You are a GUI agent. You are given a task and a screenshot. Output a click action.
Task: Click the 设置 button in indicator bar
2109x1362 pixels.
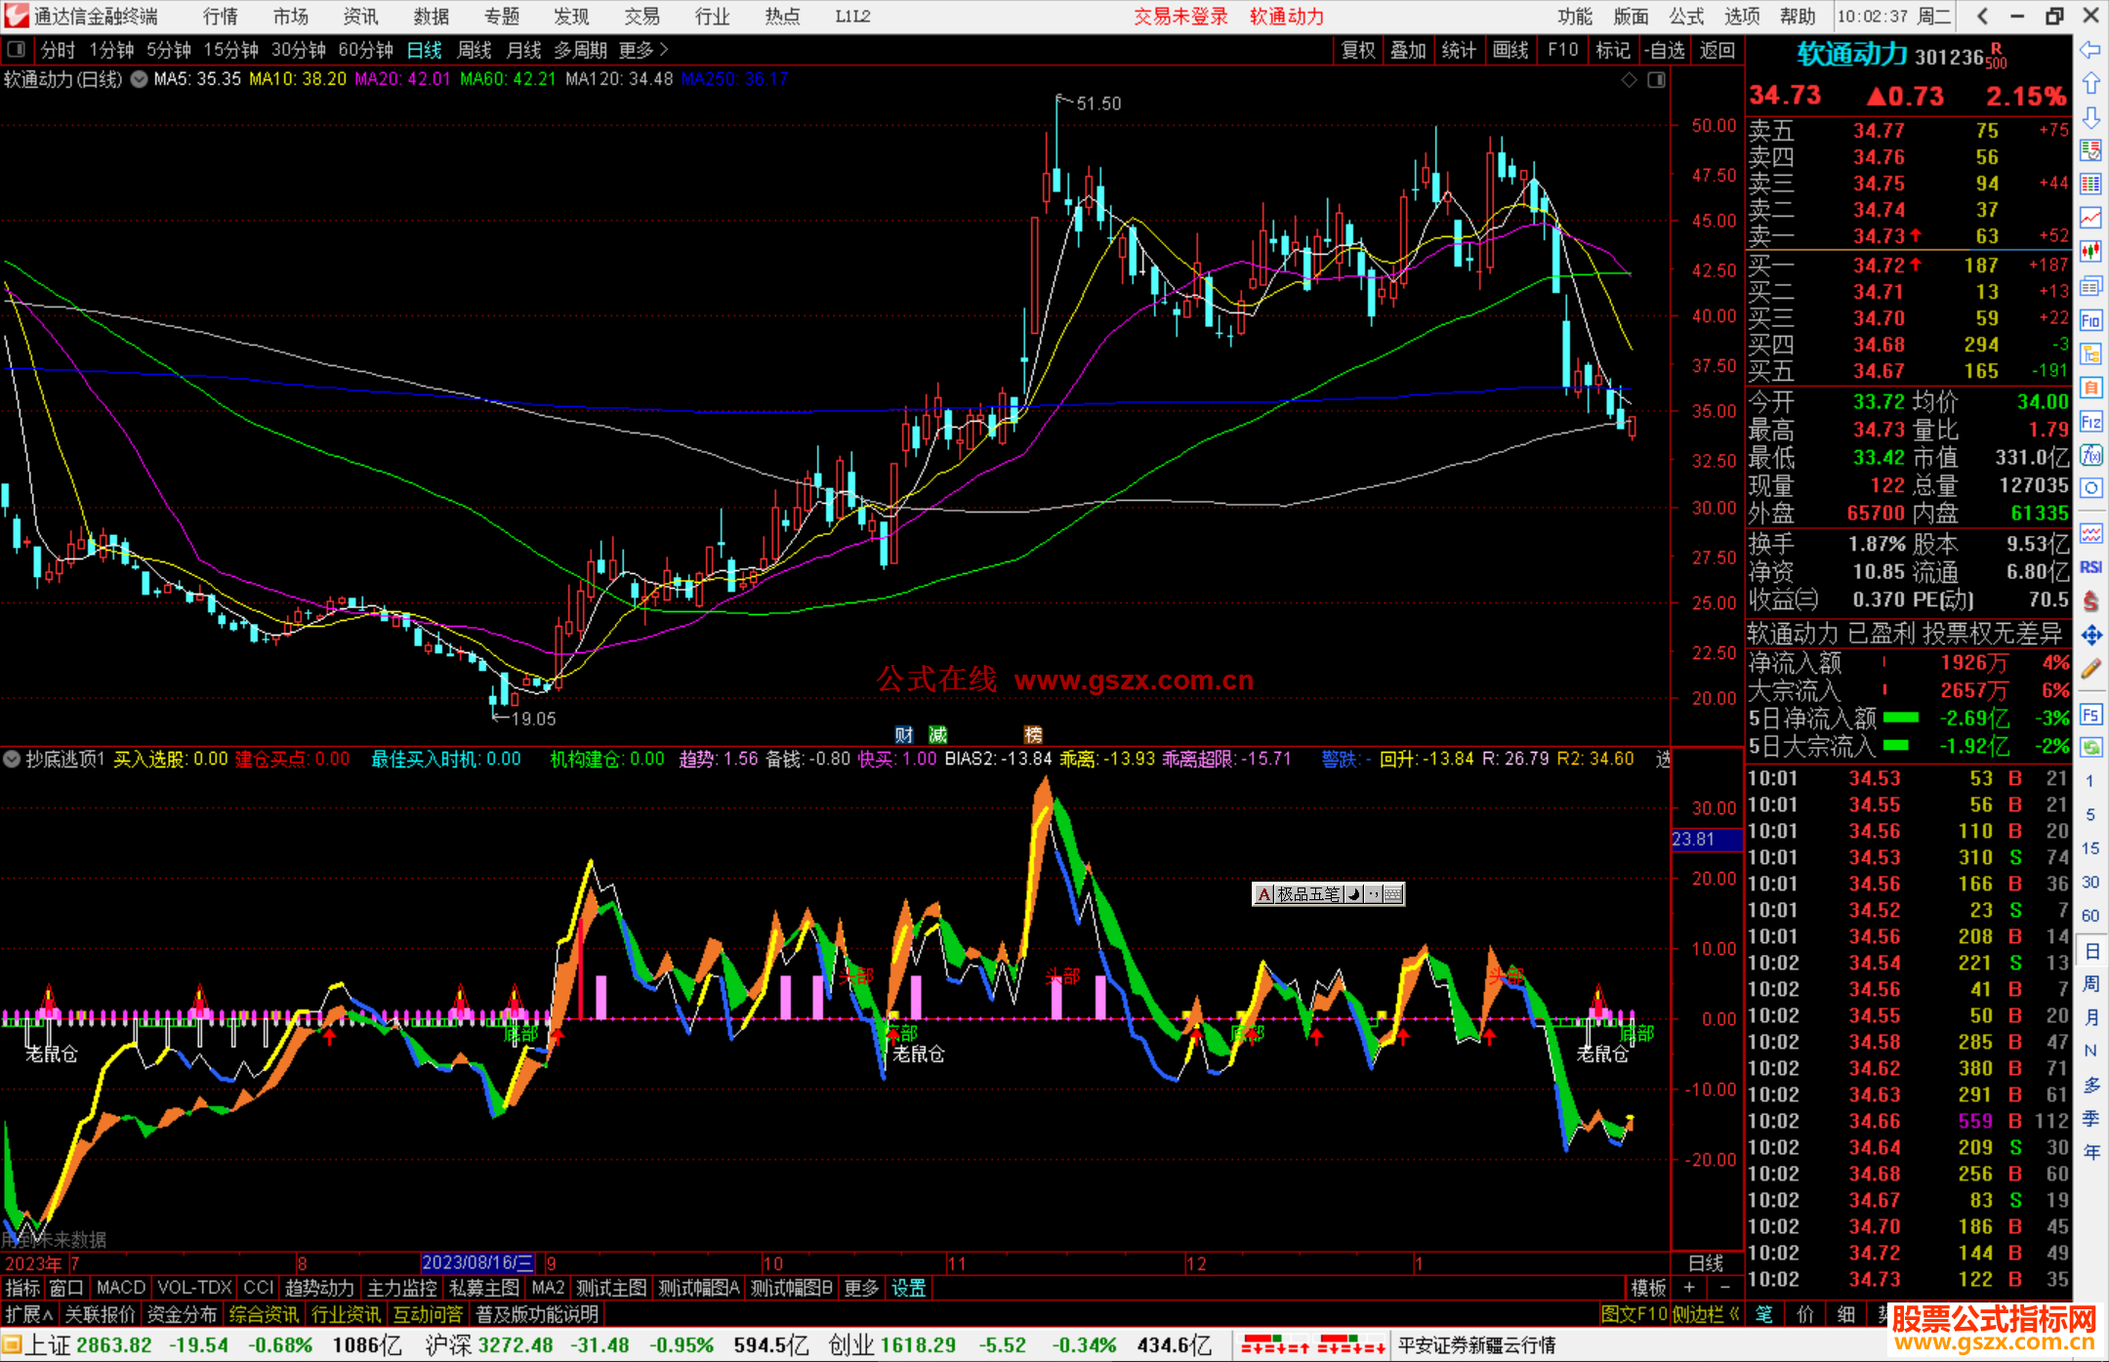point(908,1288)
